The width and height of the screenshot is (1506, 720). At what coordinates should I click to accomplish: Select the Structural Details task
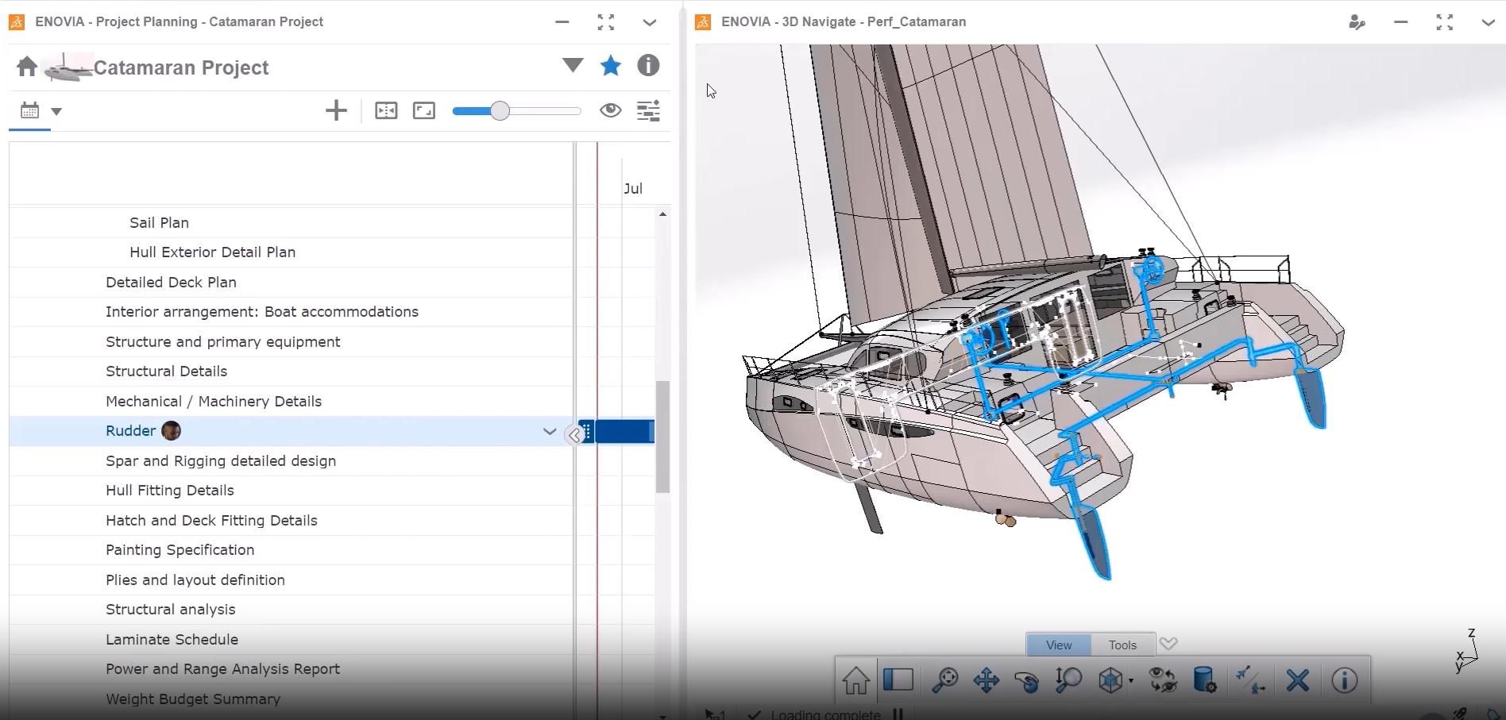[166, 372]
